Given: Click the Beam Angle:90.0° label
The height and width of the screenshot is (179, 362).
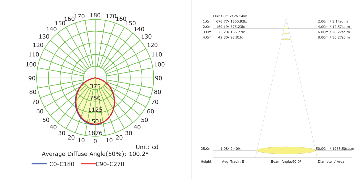Looking at the screenshot, I should [286, 162].
